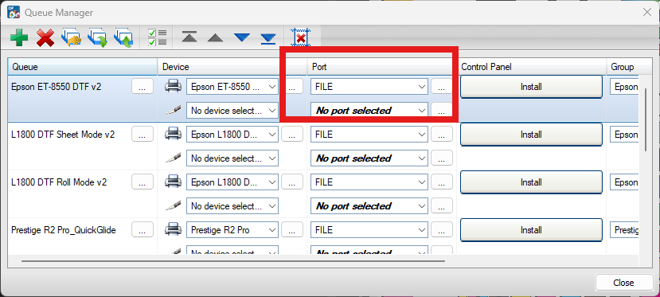Open 'No port selected' dropdown for L1800 Roll Mode
The height and width of the screenshot is (297, 660).
[369, 206]
